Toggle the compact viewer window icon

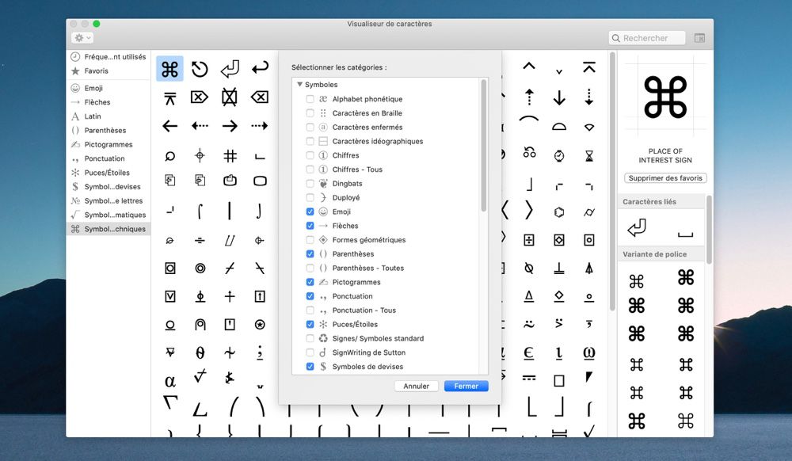(699, 38)
